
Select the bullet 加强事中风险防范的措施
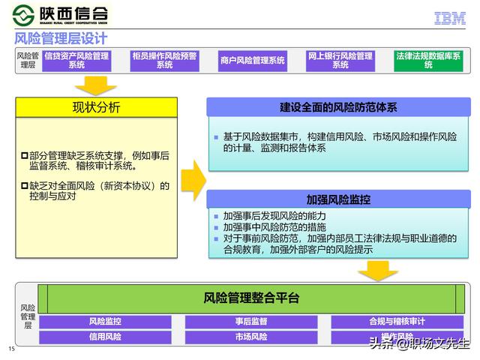point(274,227)
